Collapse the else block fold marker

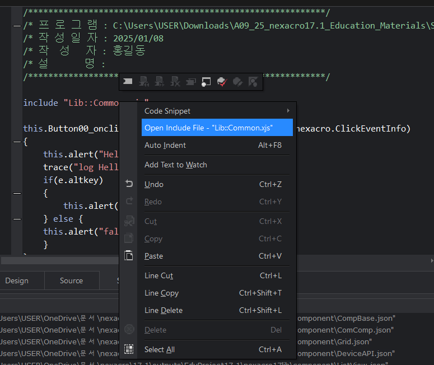(x=17, y=219)
